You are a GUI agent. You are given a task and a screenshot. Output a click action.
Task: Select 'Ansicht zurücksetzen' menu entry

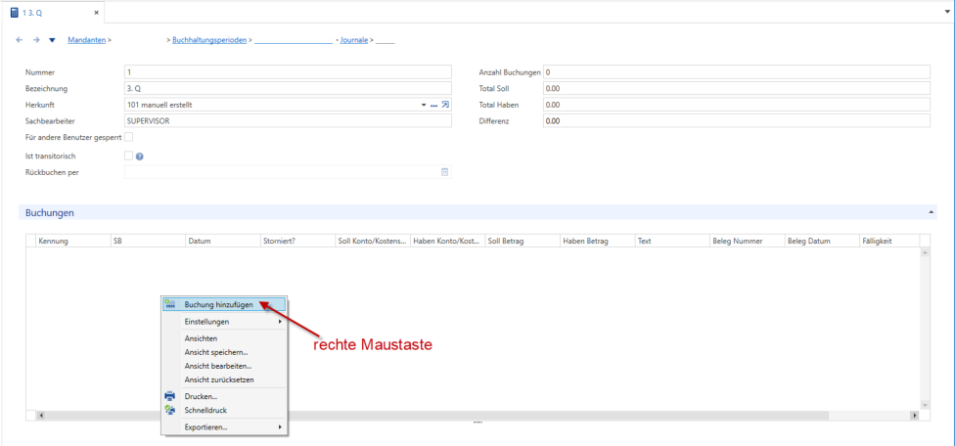(x=224, y=379)
